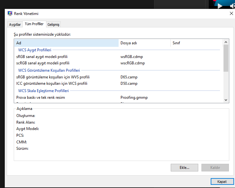Pick Prova baskı ve tek renk resim

[41, 98]
